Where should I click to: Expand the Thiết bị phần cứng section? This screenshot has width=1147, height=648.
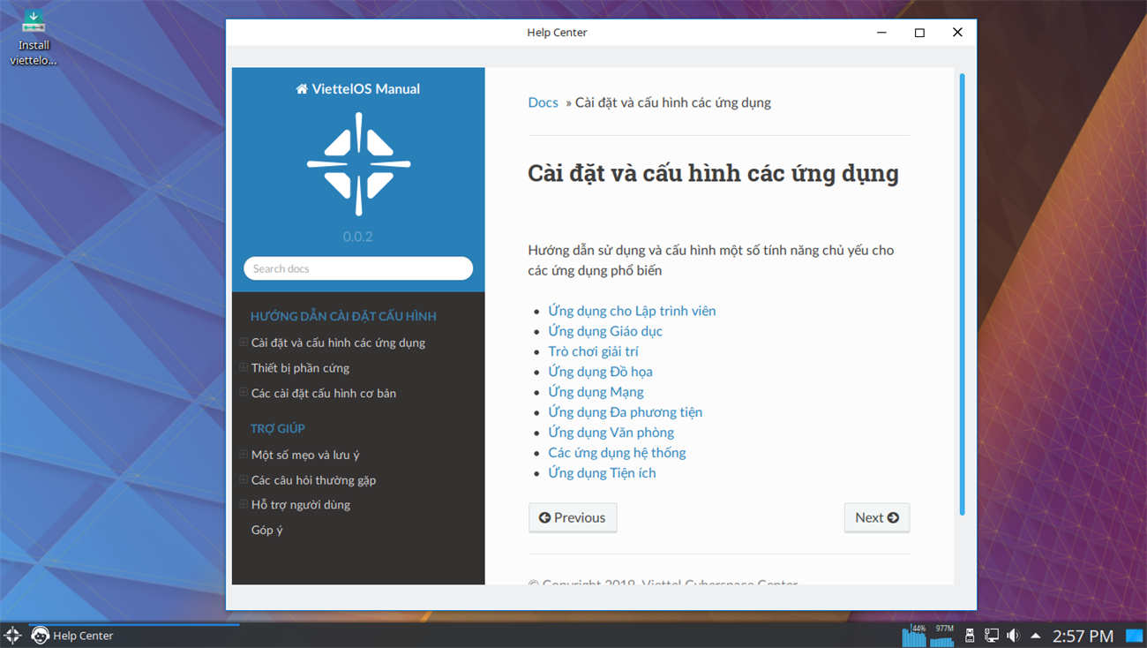(244, 367)
